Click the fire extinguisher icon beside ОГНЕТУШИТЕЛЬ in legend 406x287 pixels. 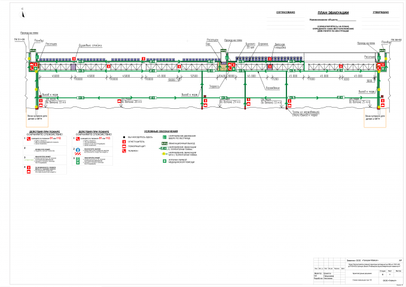124,142
